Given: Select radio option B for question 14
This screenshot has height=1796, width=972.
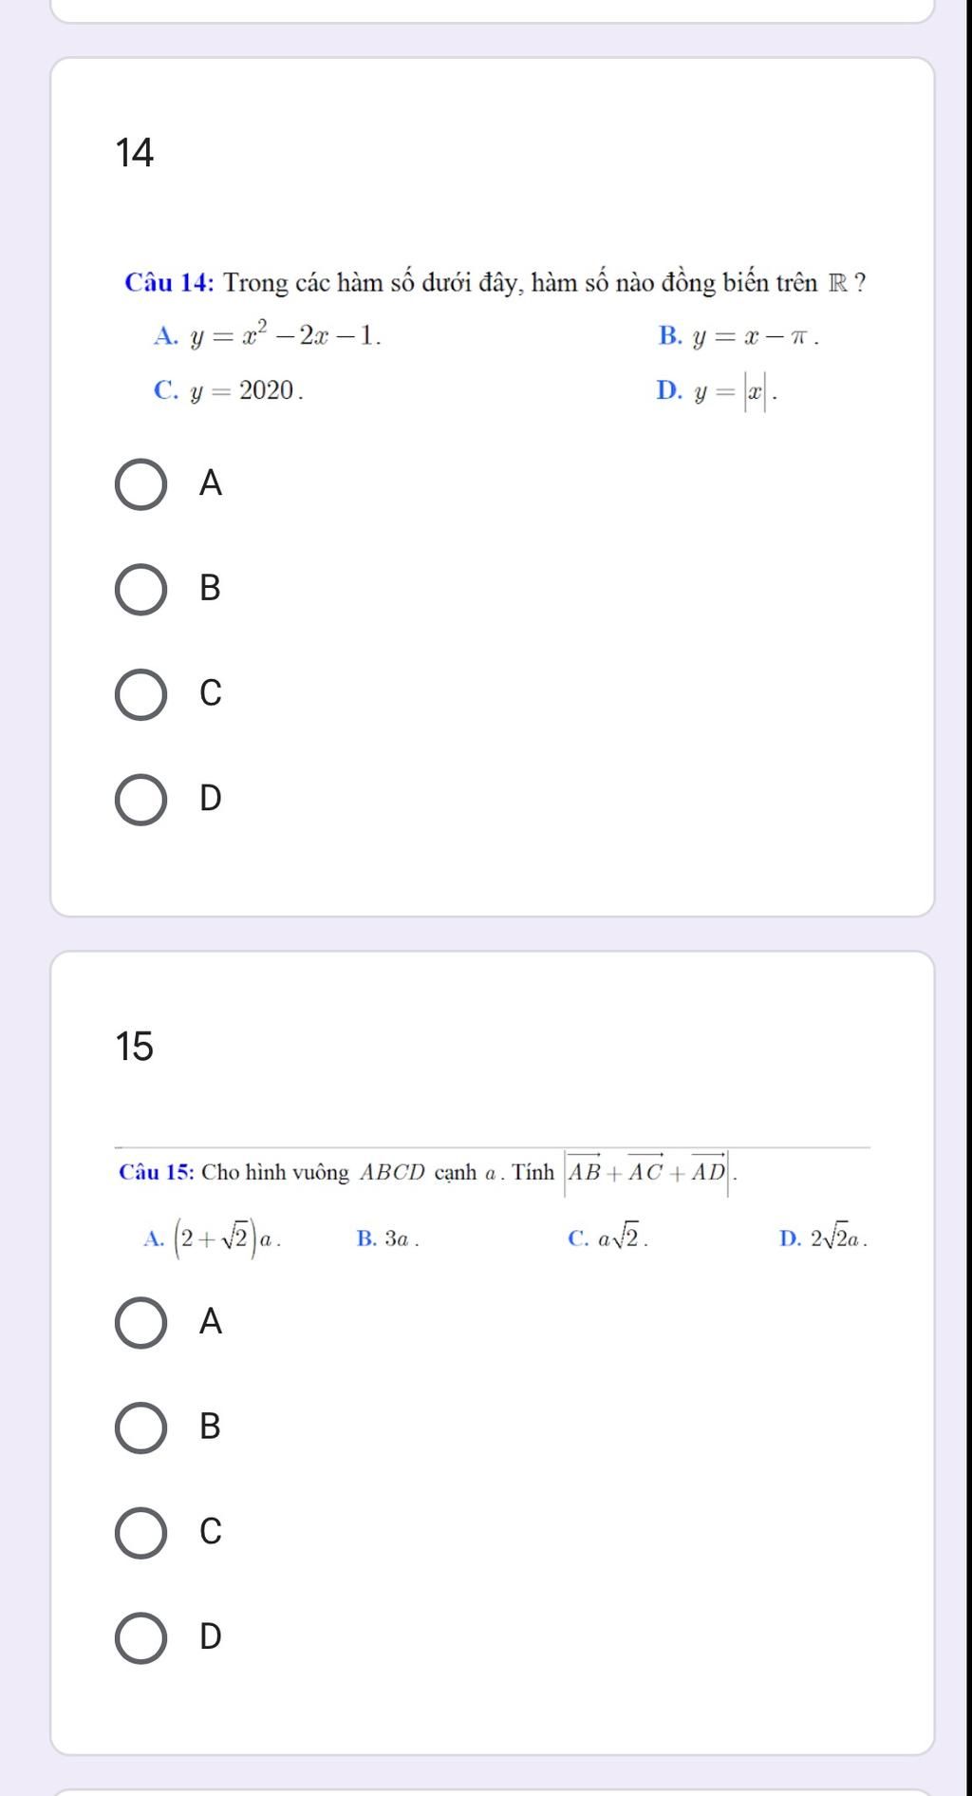Looking at the screenshot, I should point(141,589).
